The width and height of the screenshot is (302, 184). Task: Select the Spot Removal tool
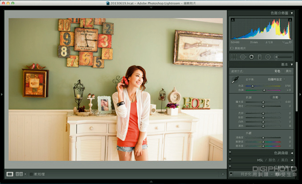click(x=243, y=57)
